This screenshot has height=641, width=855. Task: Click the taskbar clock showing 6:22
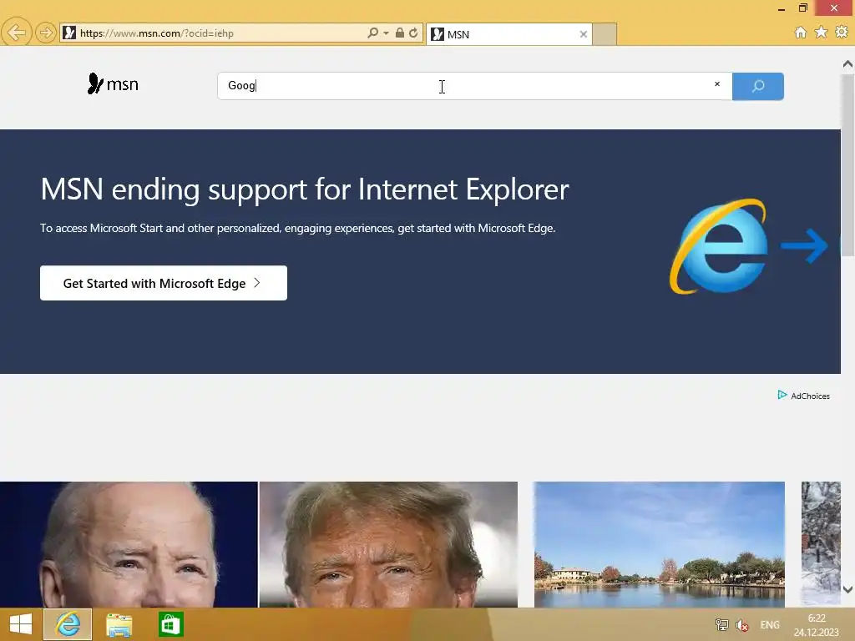[x=817, y=624]
